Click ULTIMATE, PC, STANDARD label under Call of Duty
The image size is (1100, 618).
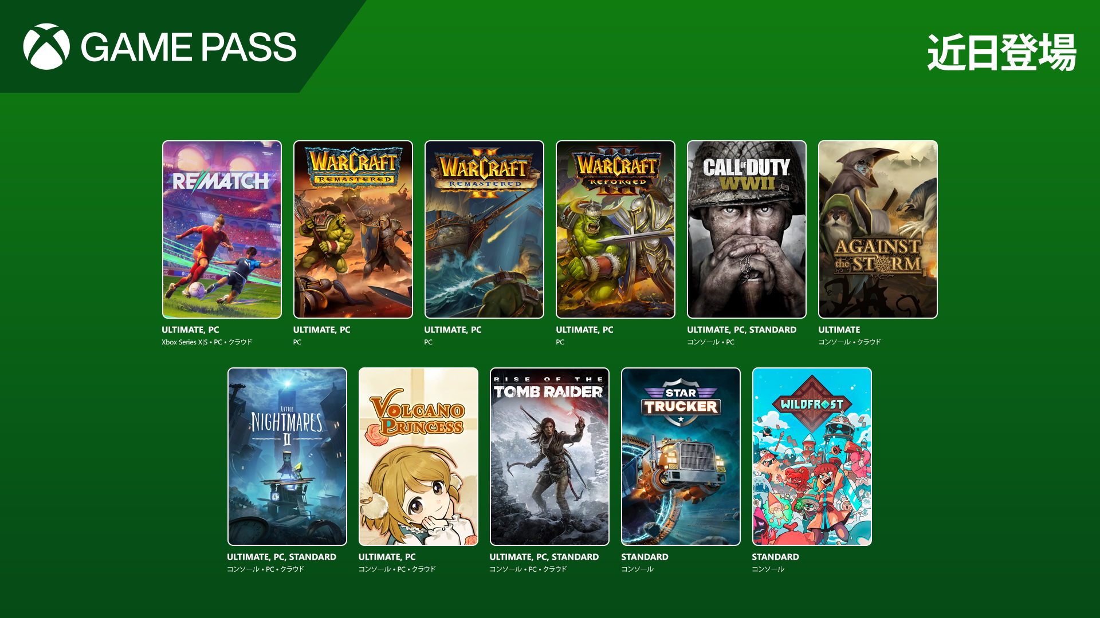point(741,330)
